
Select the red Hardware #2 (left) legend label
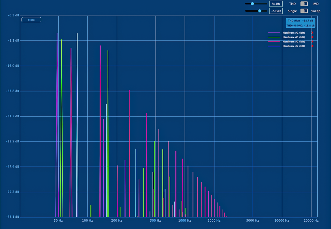294,42
